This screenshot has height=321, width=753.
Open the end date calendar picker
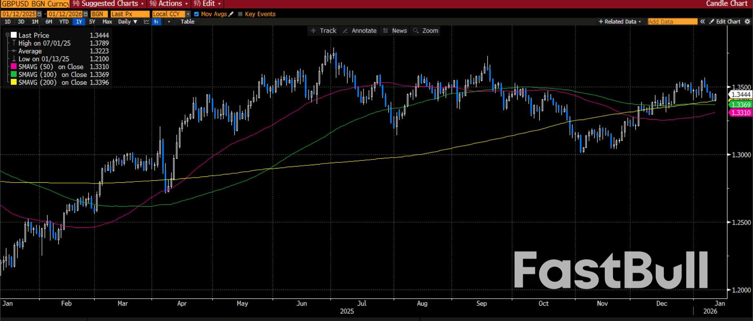coord(85,14)
